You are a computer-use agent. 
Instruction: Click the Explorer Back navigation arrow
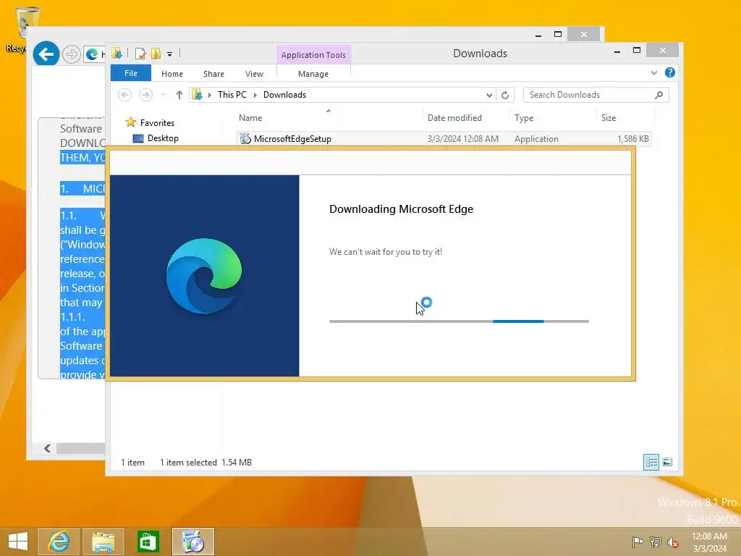[124, 95]
